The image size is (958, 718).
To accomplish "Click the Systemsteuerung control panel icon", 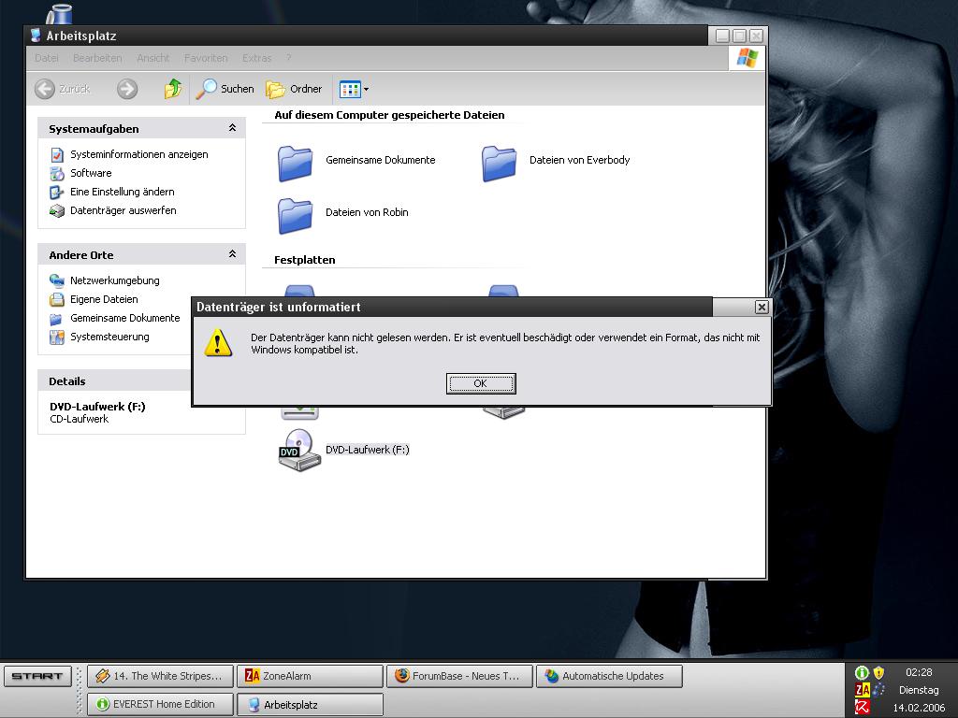I will click(57, 337).
